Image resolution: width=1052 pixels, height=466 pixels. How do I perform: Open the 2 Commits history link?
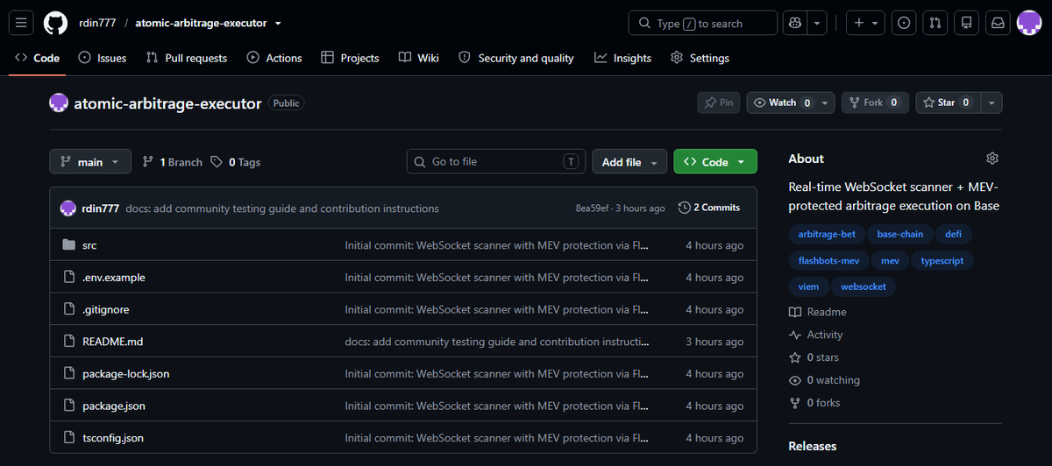(709, 208)
